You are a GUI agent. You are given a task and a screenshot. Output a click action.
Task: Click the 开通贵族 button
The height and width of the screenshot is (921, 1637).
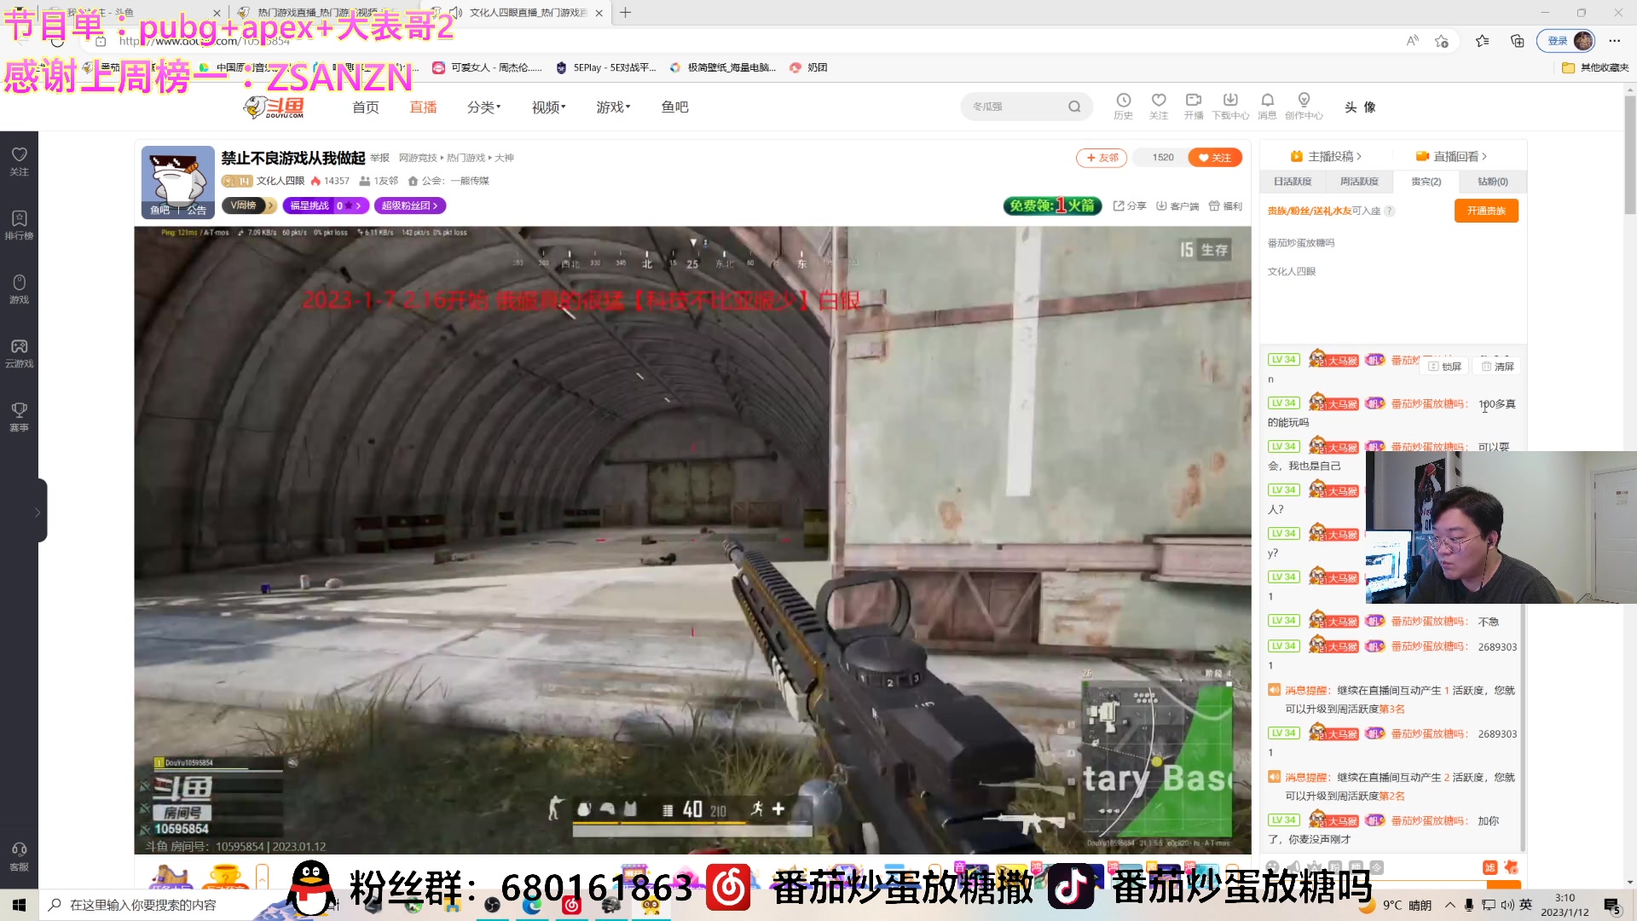pyautogui.click(x=1486, y=211)
